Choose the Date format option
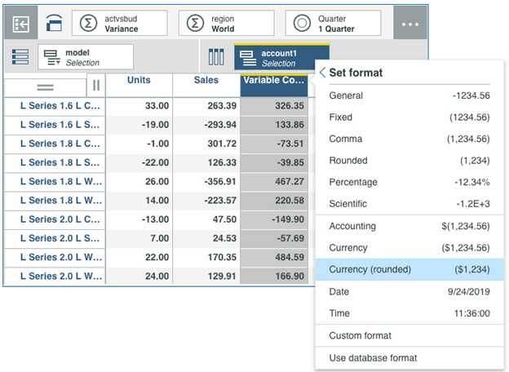 (409, 291)
